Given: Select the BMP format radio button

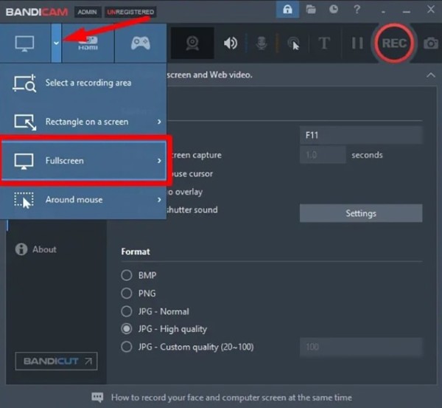Looking at the screenshot, I should click(126, 276).
